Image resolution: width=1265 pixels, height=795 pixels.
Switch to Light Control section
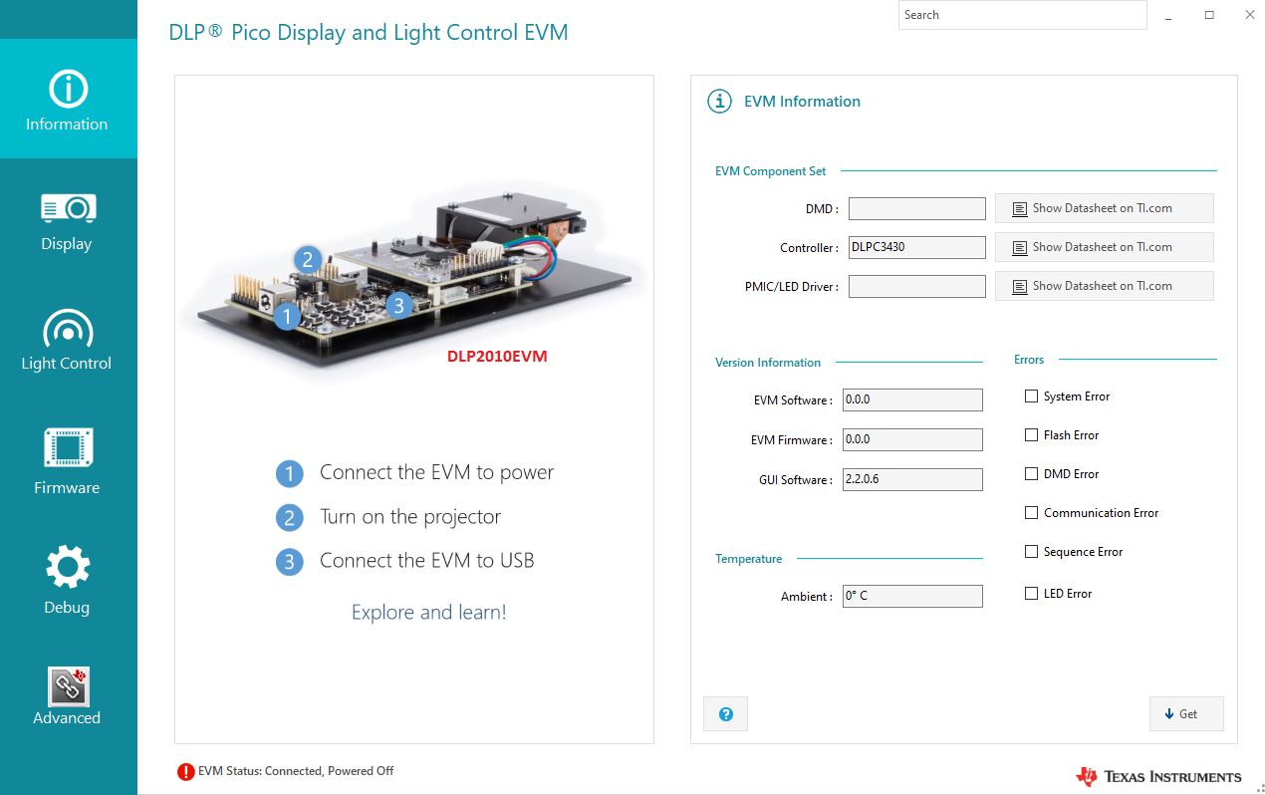click(x=68, y=341)
